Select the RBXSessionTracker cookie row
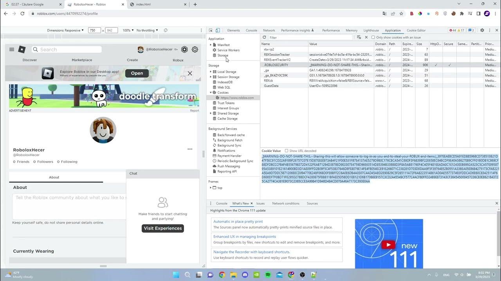This screenshot has height=281, width=501. 380,55
